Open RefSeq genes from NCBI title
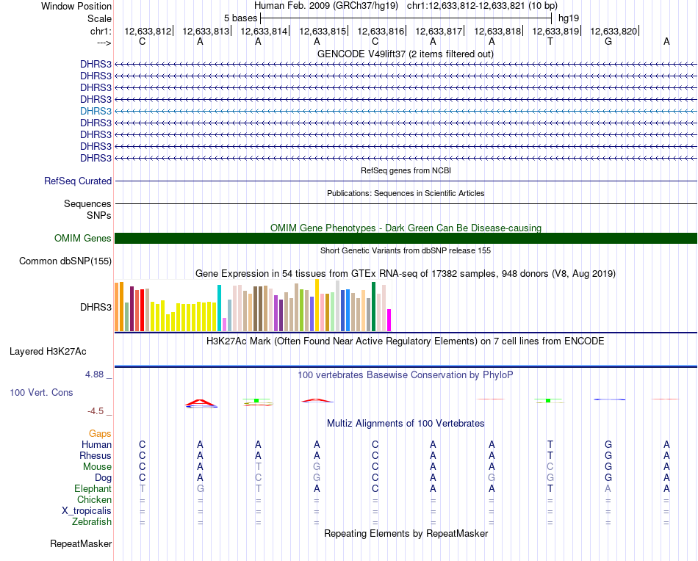The image size is (698, 561). pos(406,170)
